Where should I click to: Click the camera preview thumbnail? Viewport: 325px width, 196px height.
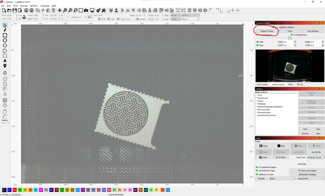pyautogui.click(x=290, y=66)
